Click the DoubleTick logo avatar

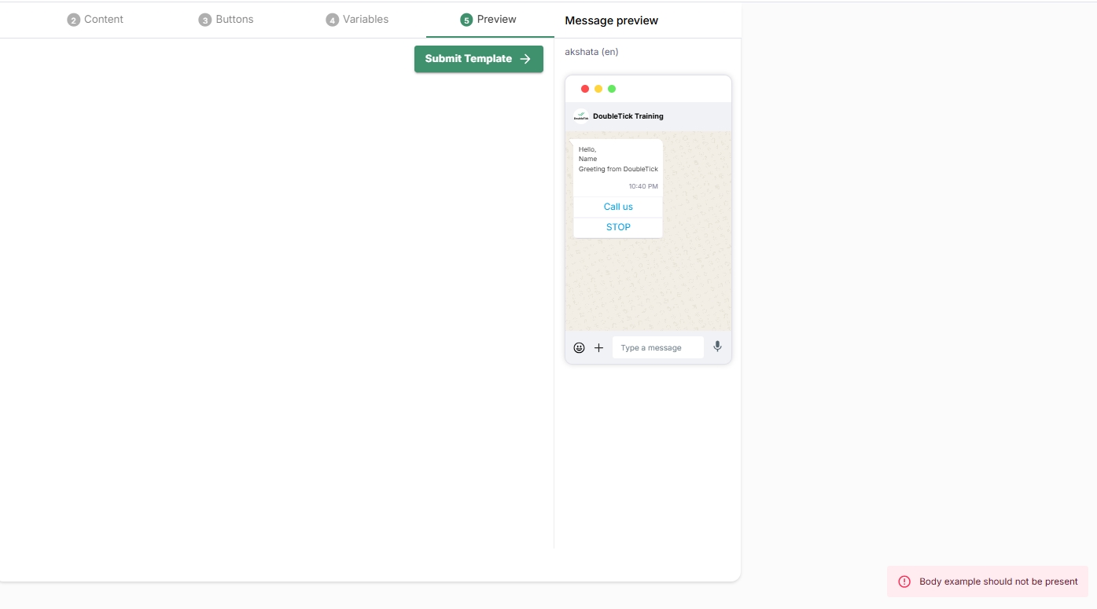tap(581, 116)
